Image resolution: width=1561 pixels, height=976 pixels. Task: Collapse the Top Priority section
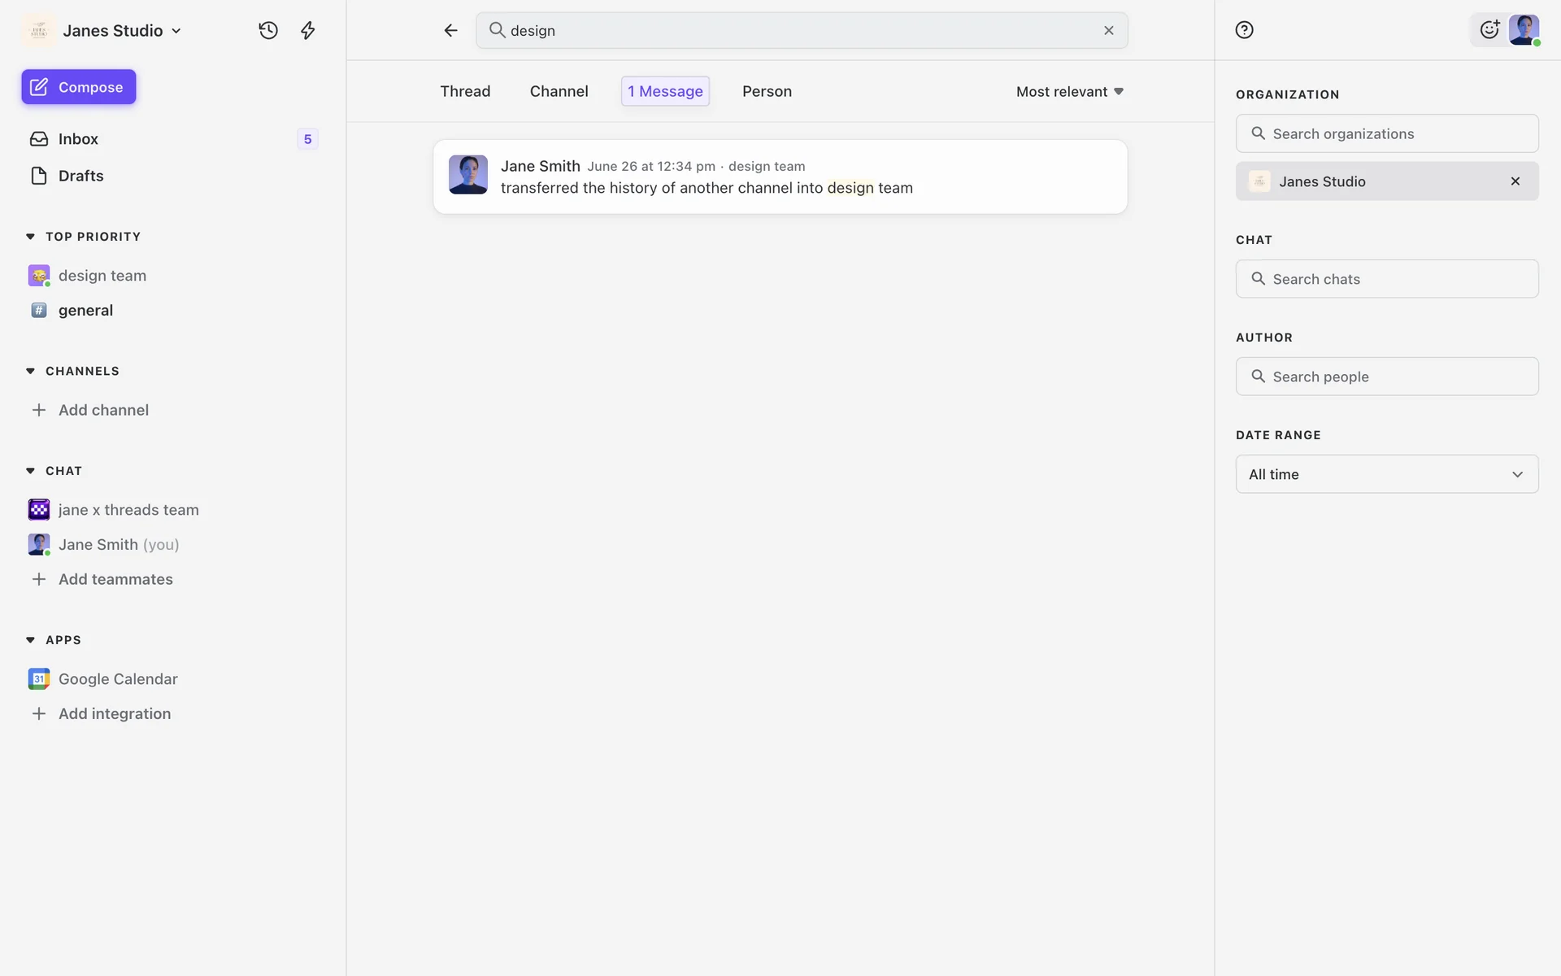30,237
